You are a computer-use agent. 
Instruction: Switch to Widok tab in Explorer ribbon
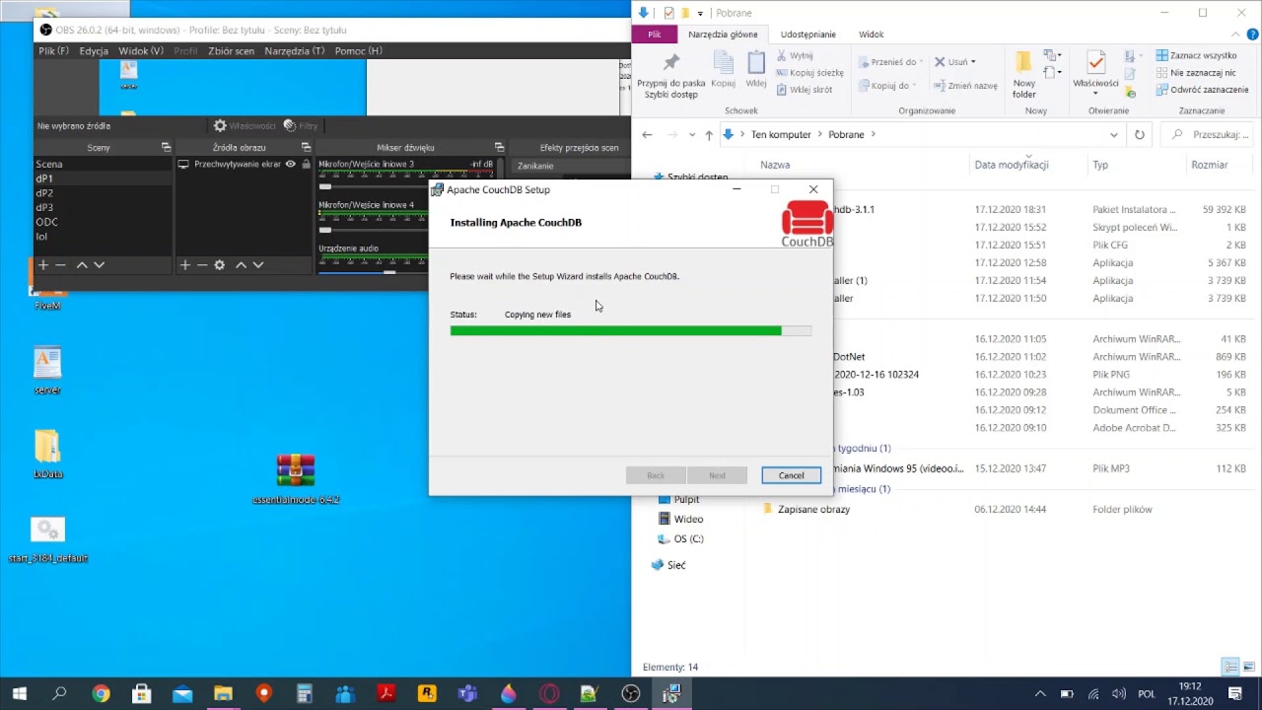[871, 35]
